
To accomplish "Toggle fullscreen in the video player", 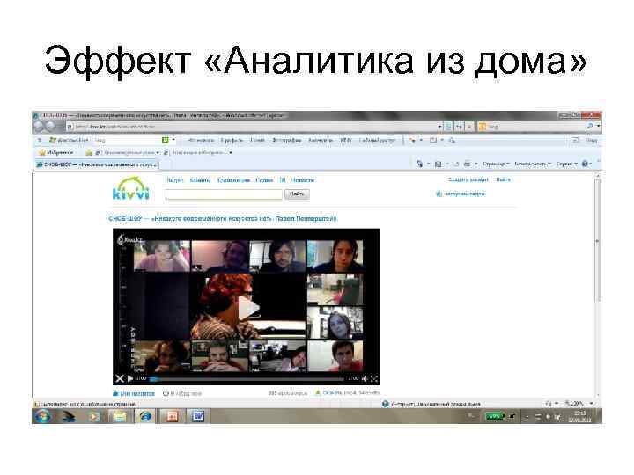I will [x=374, y=378].
